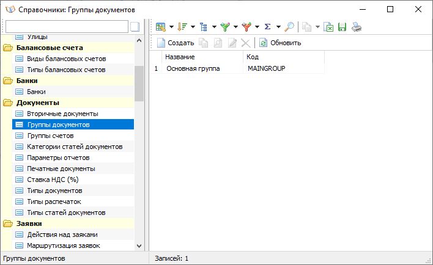Click the list icon beside Группы счетов

[x=19, y=136]
